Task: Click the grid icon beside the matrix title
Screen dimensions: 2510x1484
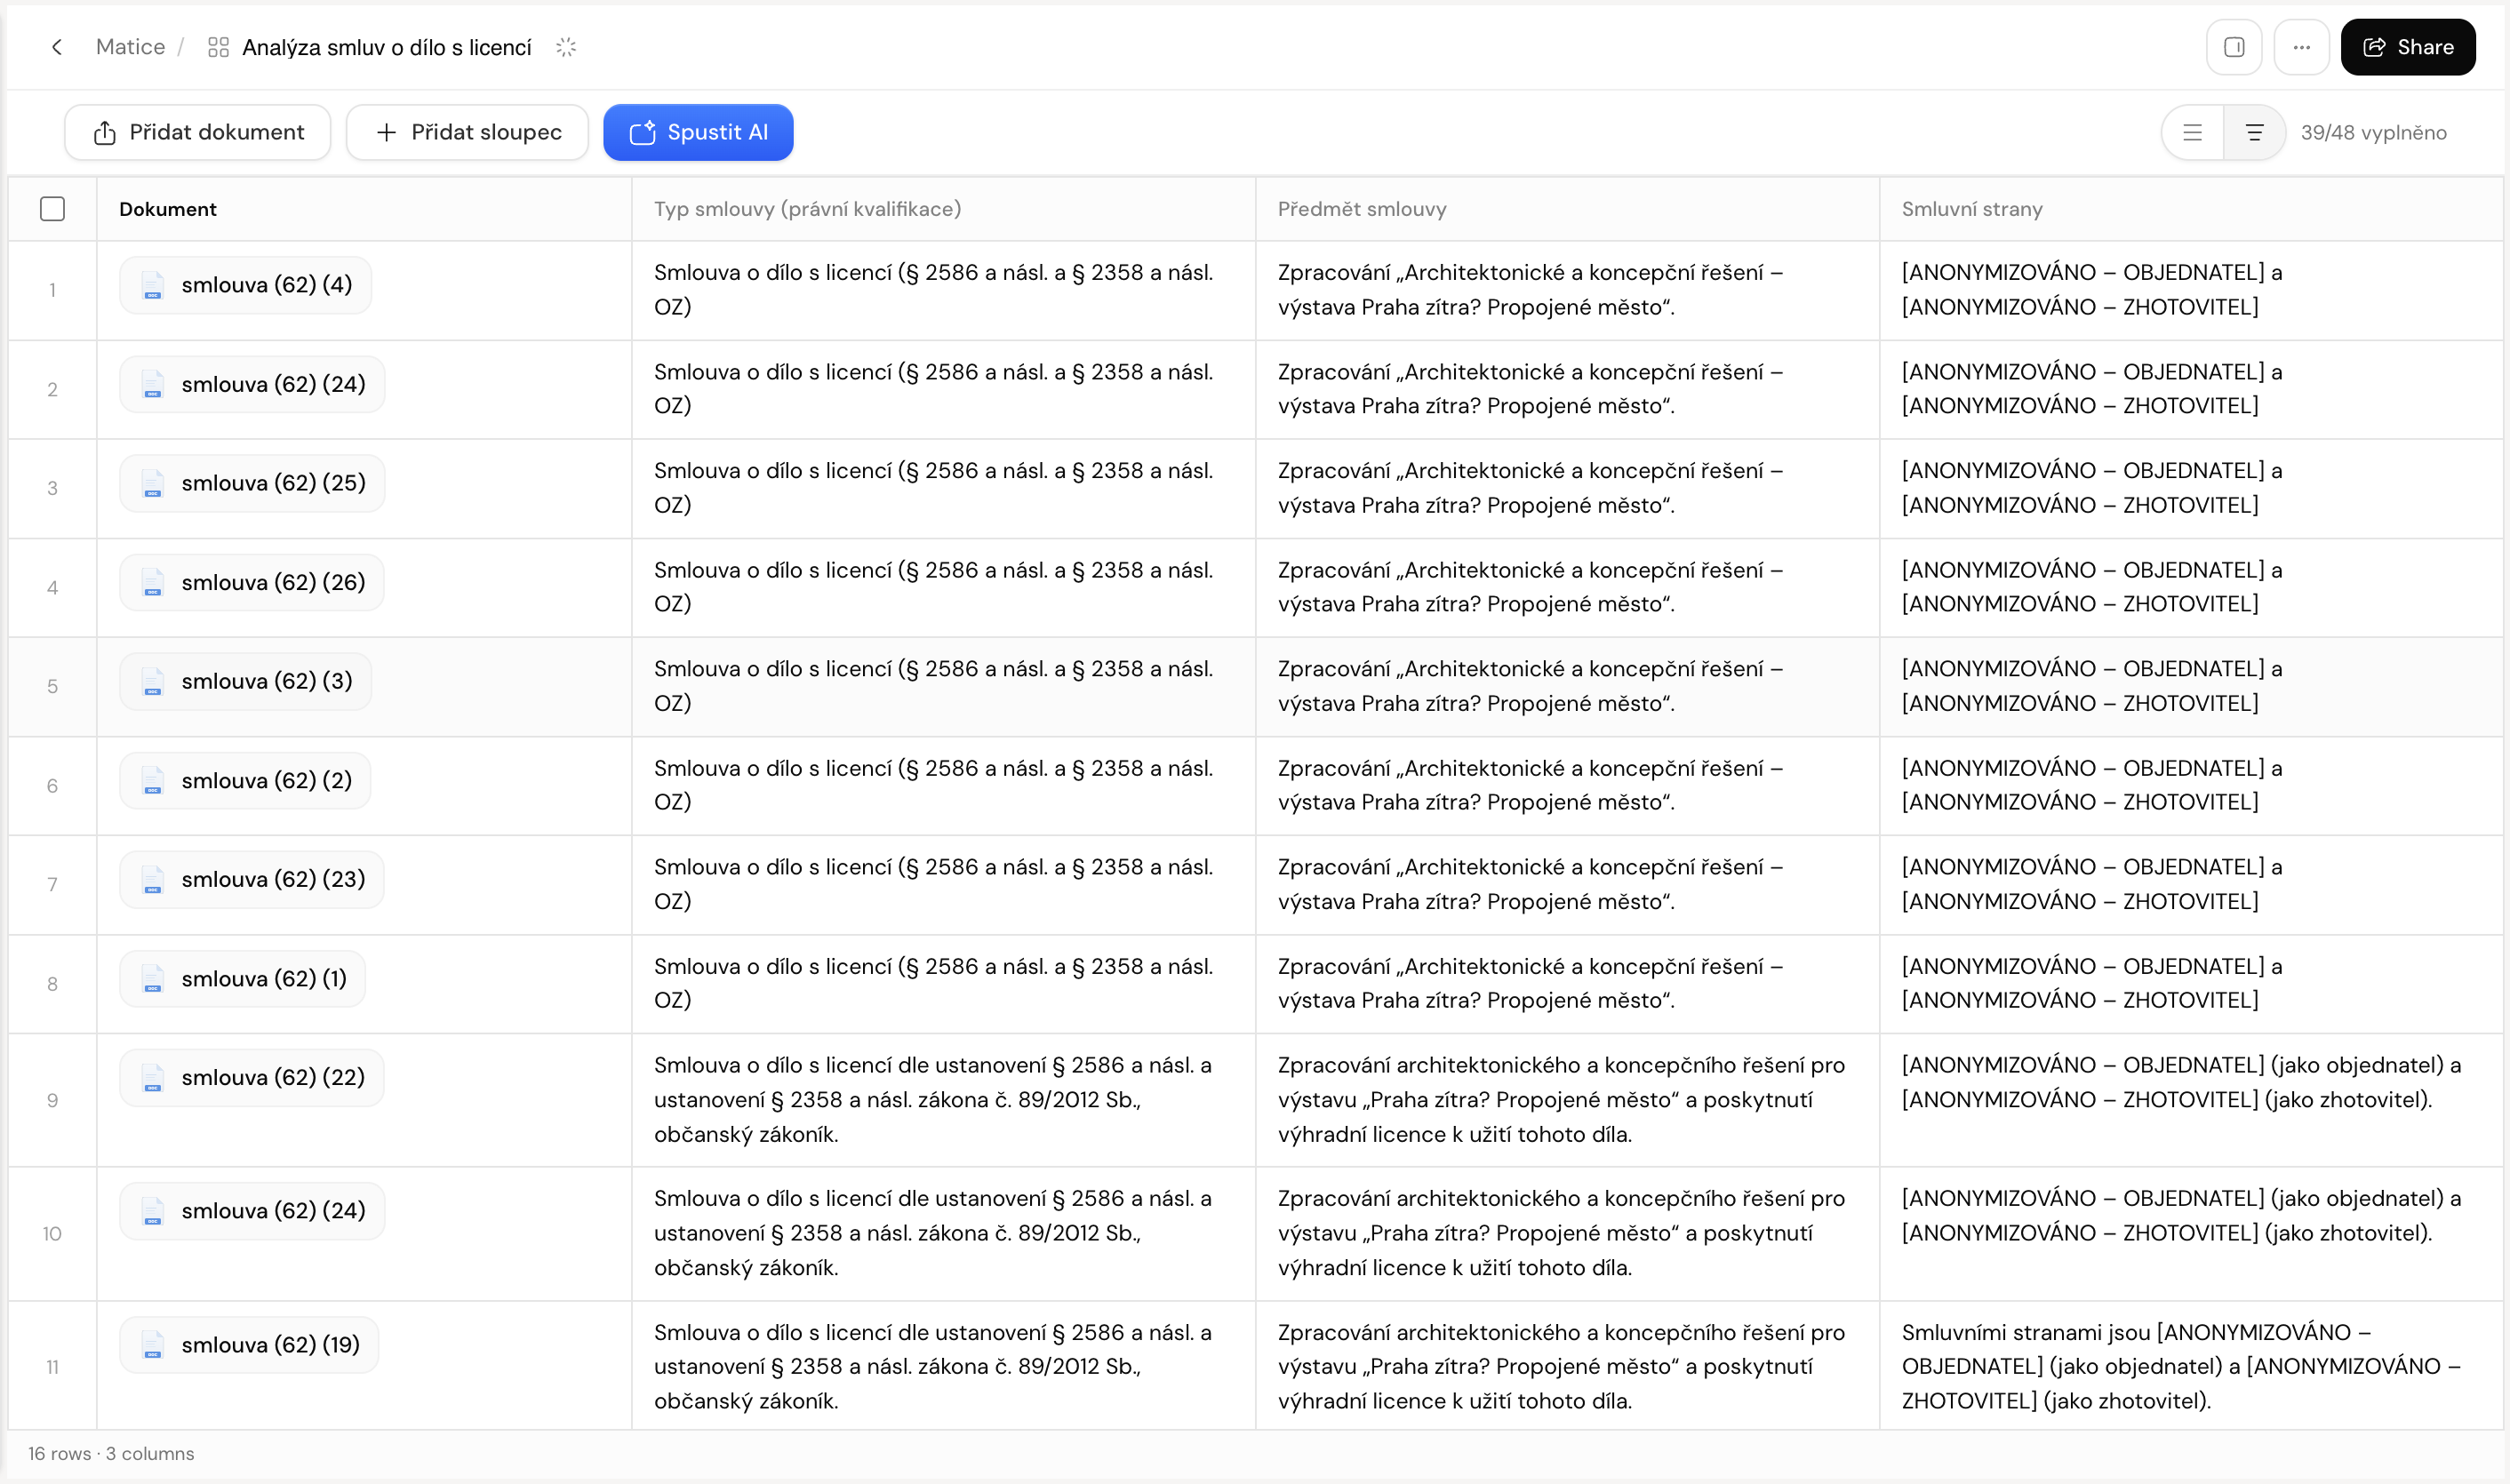Action: point(218,47)
